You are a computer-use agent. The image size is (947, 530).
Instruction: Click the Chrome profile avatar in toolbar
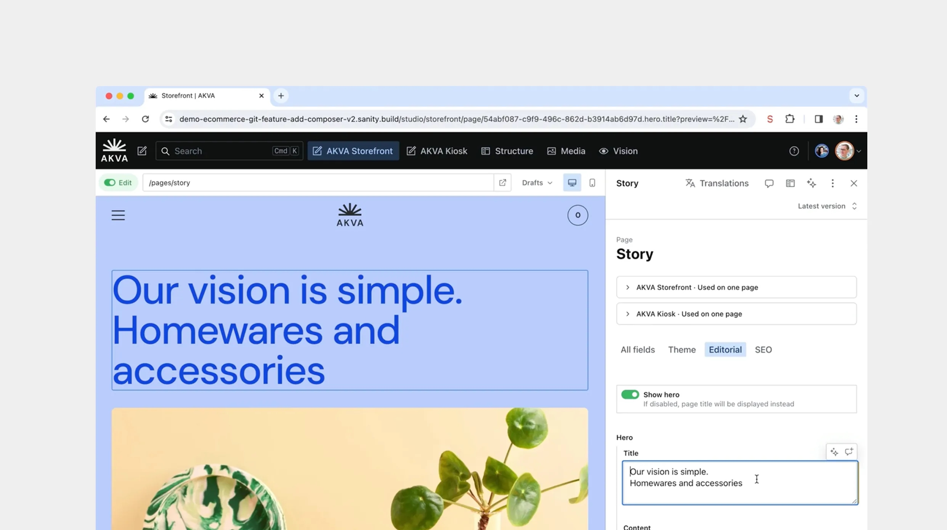coord(838,119)
